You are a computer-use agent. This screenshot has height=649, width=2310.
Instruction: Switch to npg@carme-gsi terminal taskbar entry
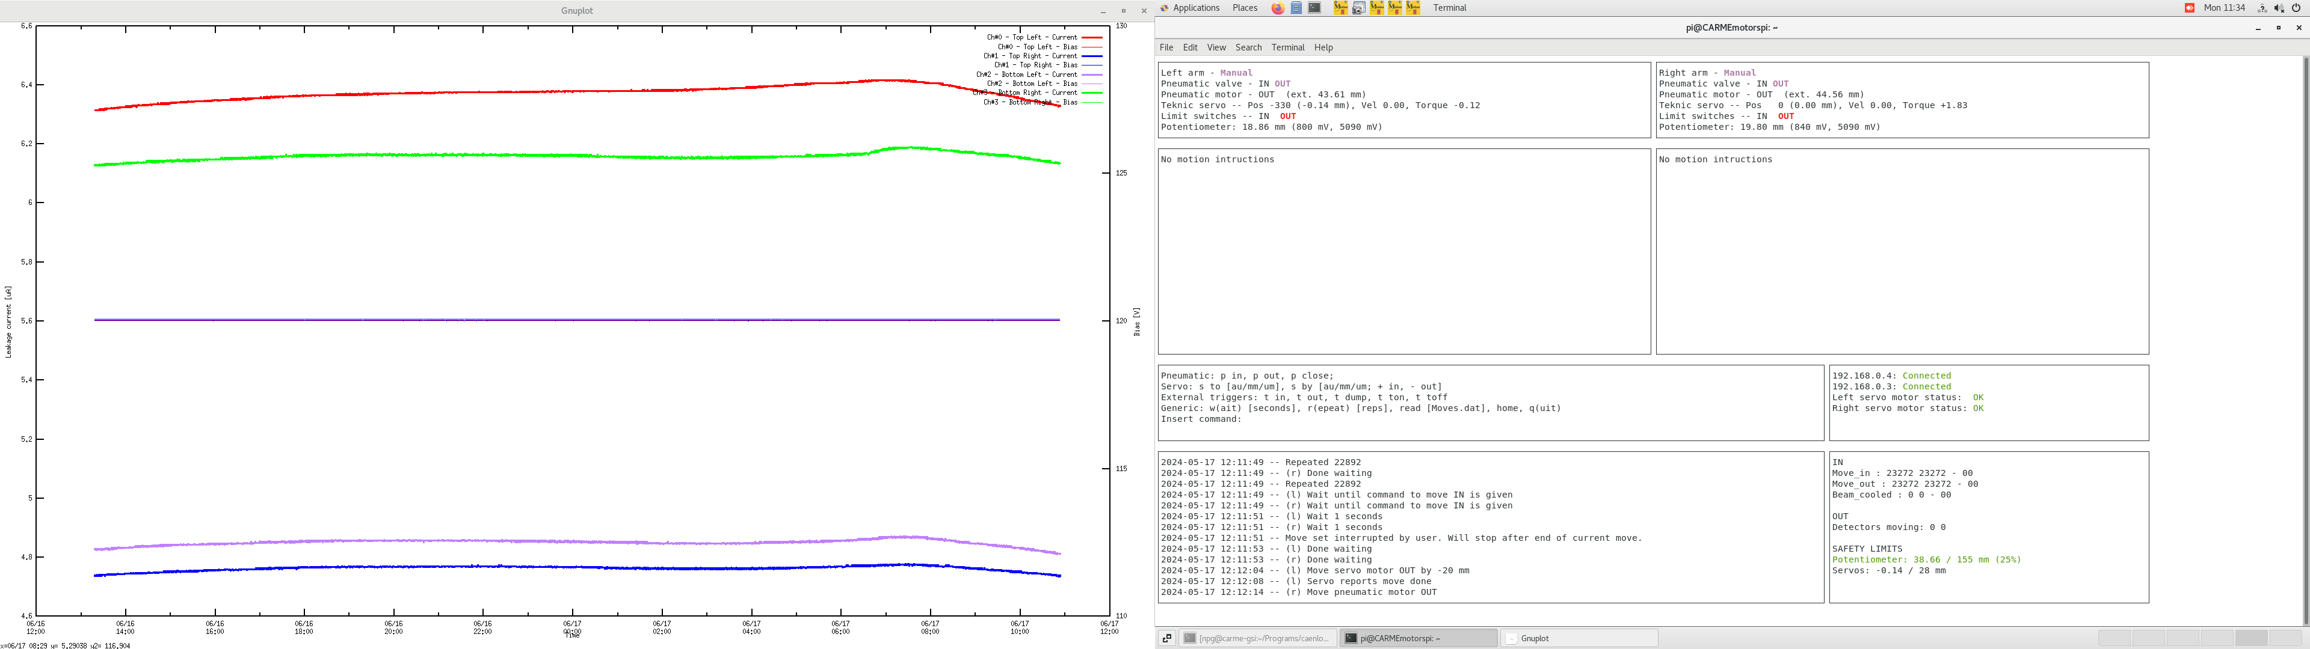pyautogui.click(x=1257, y=638)
